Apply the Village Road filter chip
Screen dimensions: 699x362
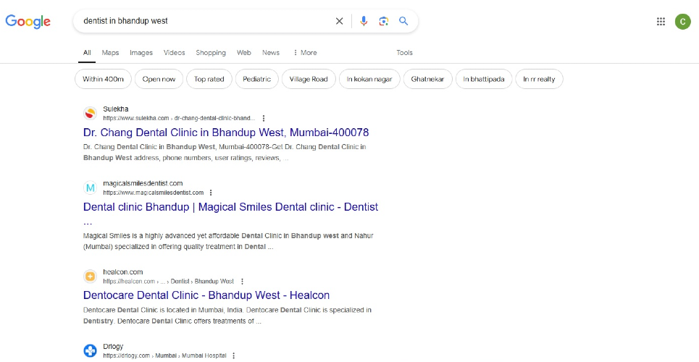point(309,79)
